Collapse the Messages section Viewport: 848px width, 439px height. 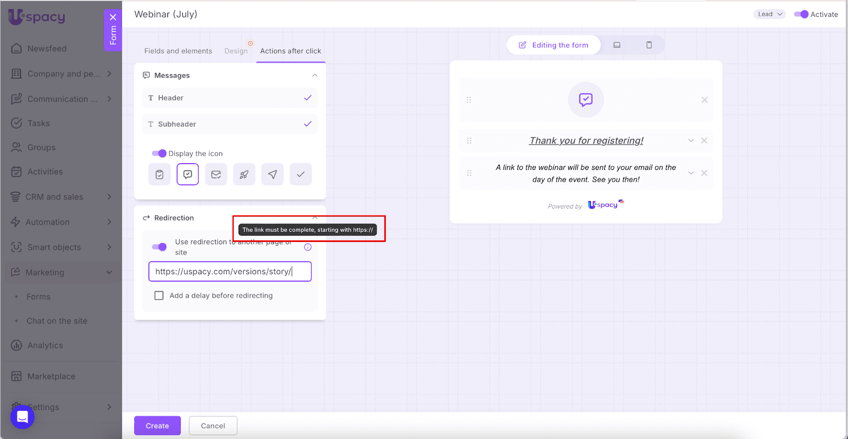(315, 75)
